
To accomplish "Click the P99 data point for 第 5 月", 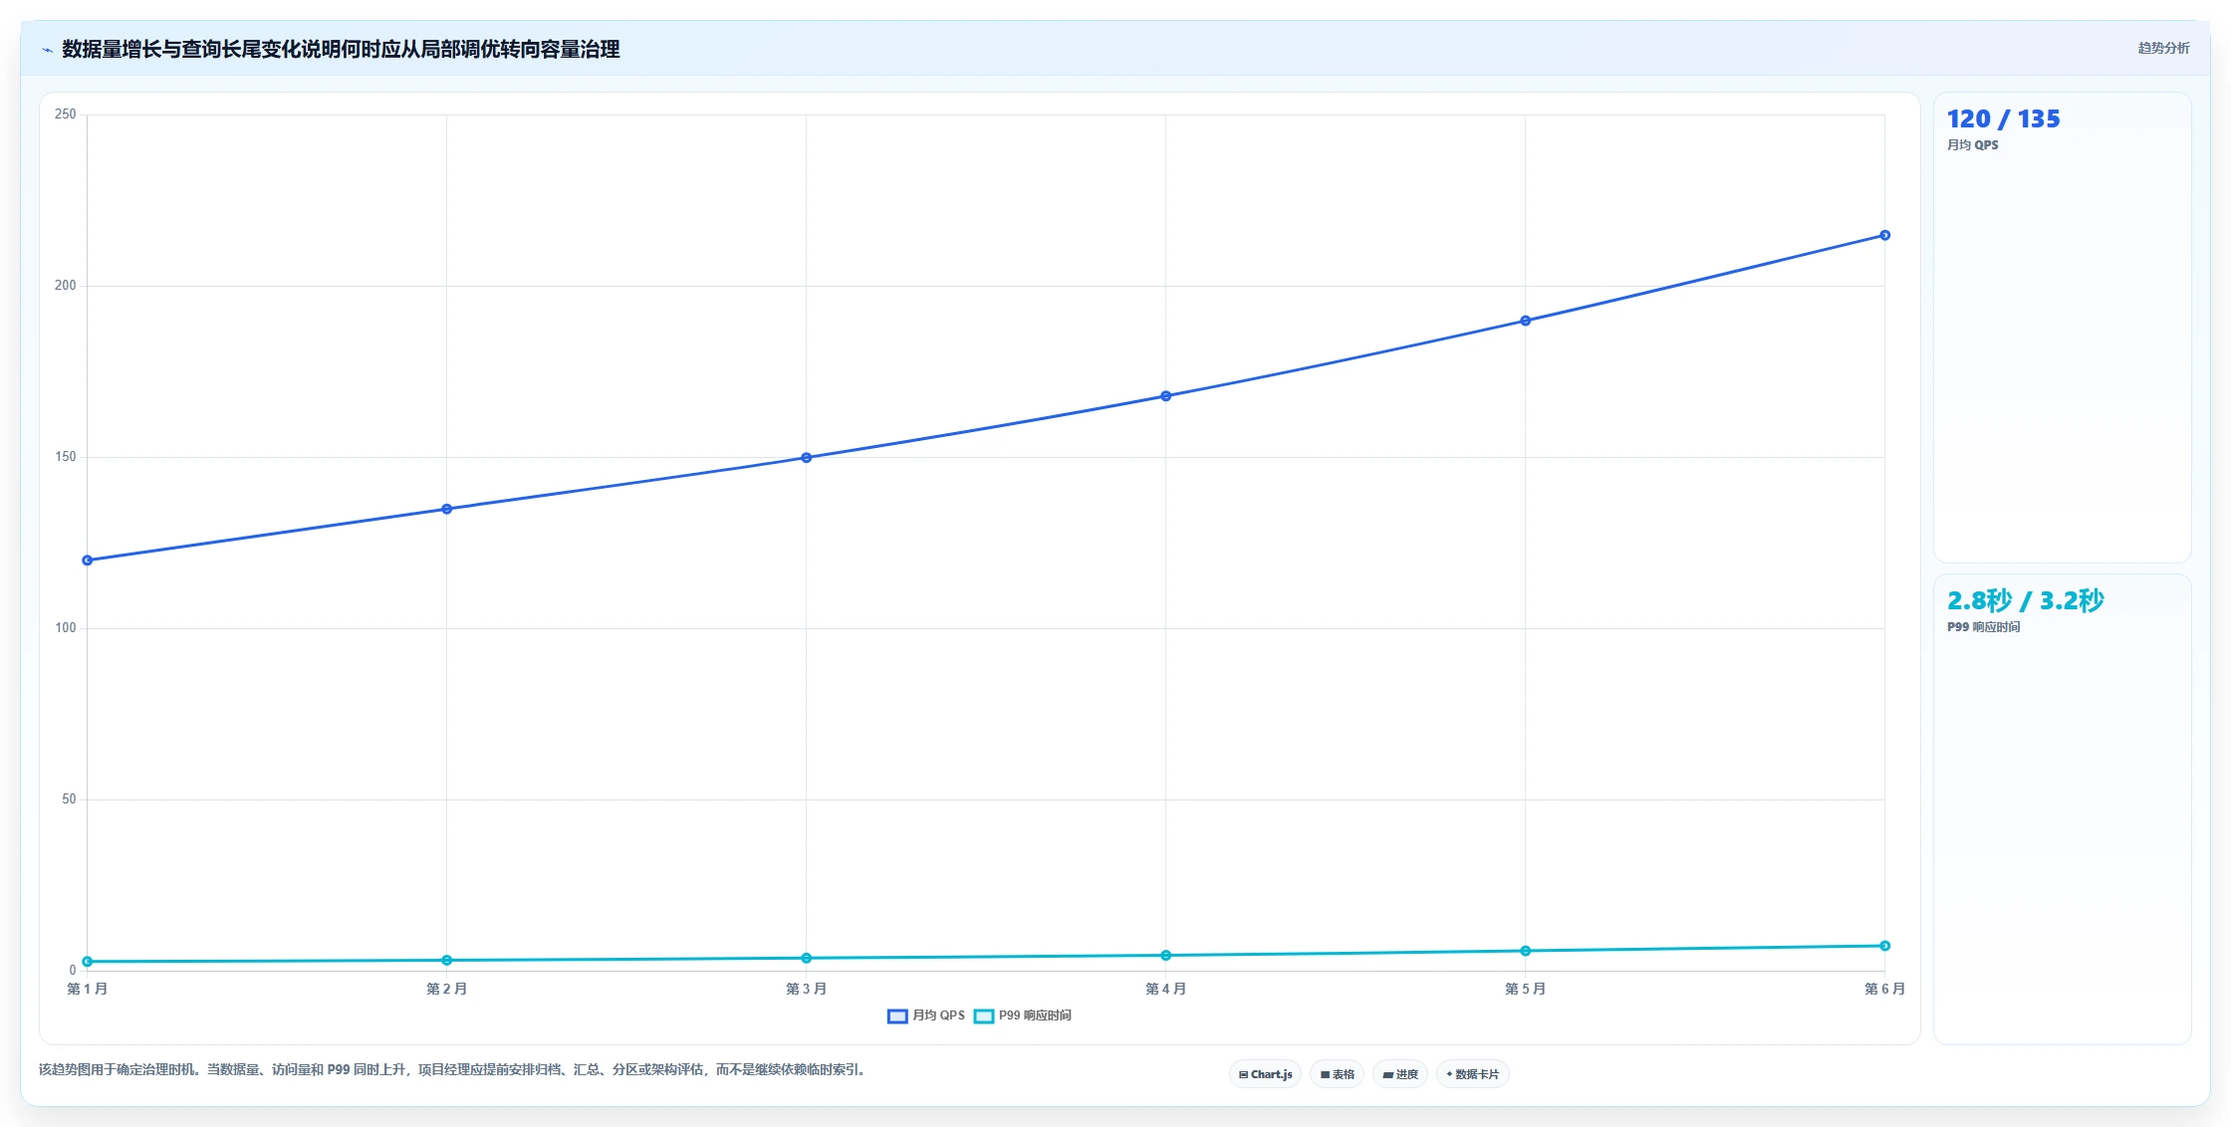I will tap(1526, 951).
